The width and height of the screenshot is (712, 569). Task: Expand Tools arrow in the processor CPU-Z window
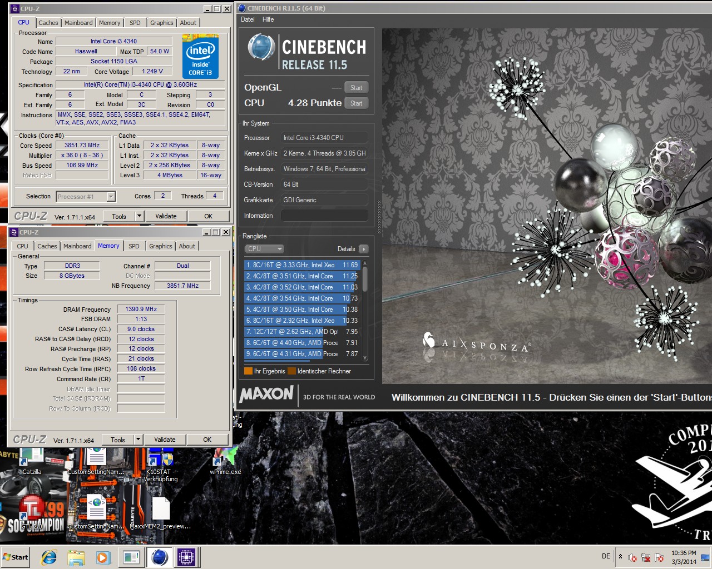coord(139,216)
